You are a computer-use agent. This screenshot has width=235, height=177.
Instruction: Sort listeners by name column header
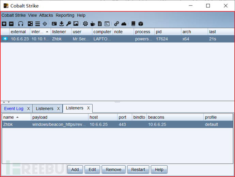point(16,117)
